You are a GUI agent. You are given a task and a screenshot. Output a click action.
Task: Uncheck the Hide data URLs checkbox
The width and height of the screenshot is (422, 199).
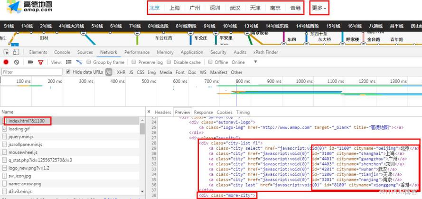pos(68,72)
